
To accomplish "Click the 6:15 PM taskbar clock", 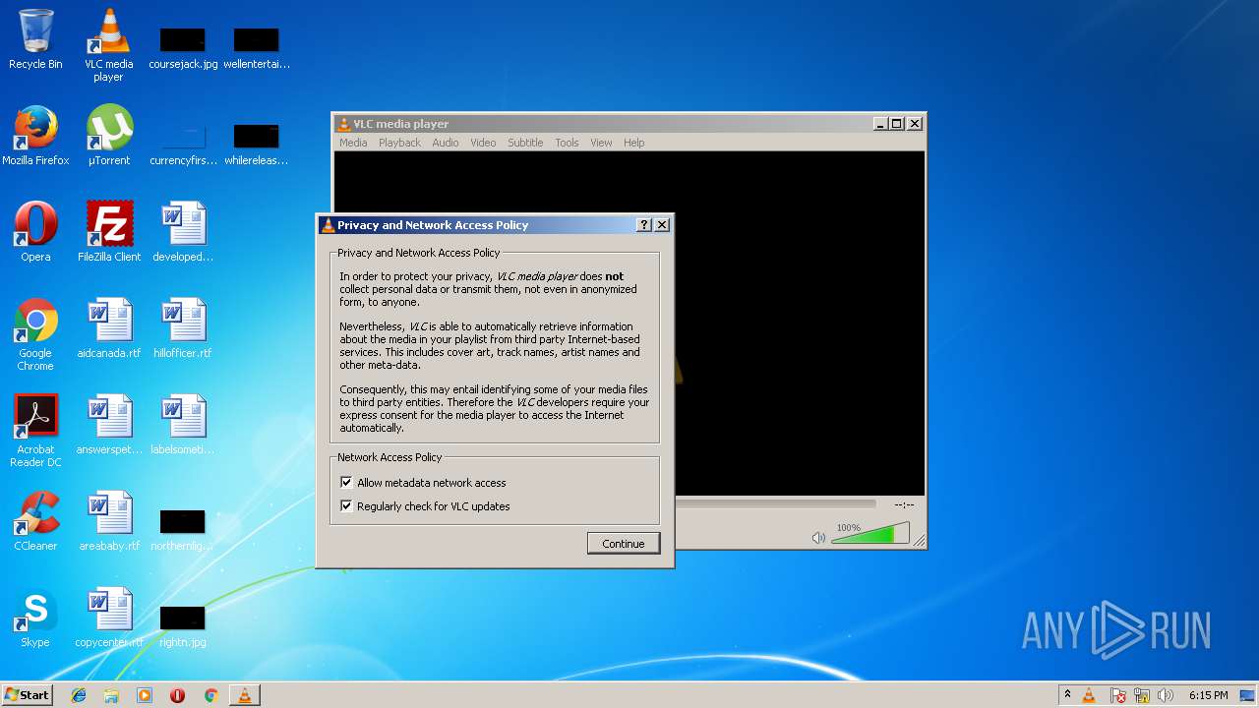I will coord(1208,695).
